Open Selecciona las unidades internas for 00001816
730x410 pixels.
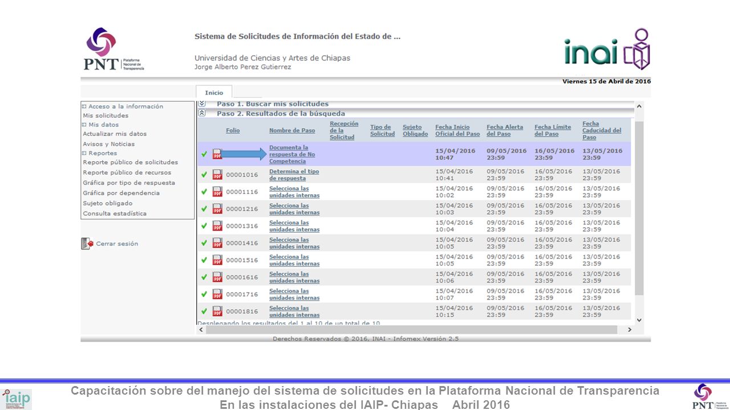coord(294,311)
